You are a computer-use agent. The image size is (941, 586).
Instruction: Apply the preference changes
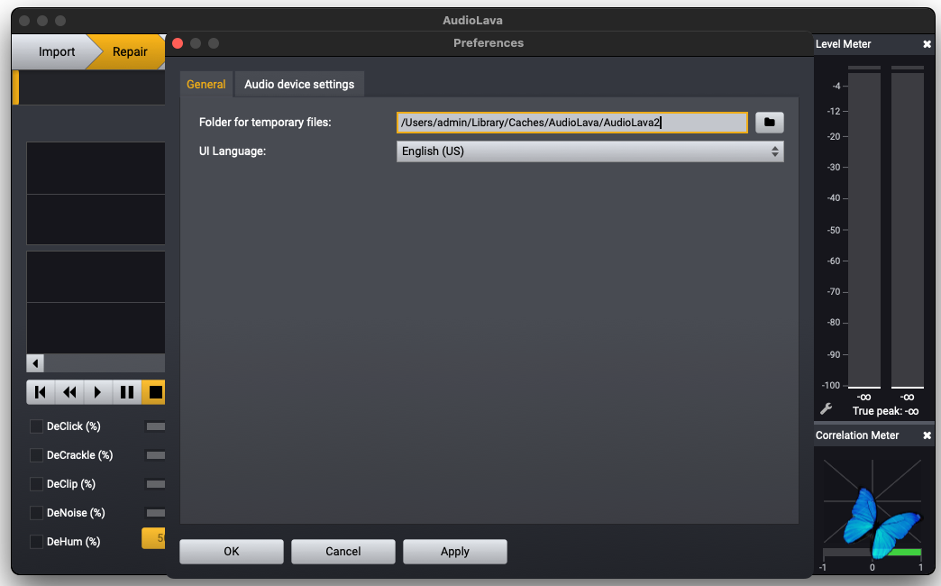pyautogui.click(x=455, y=551)
